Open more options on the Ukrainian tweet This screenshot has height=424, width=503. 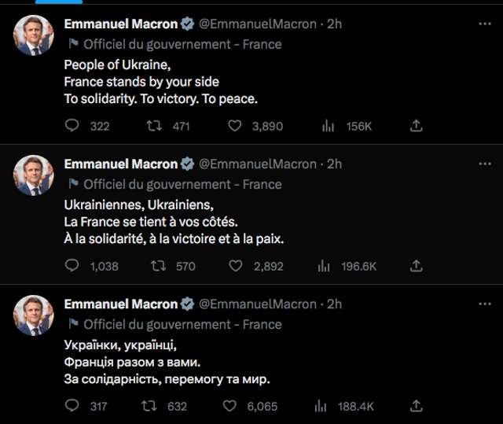tap(482, 304)
